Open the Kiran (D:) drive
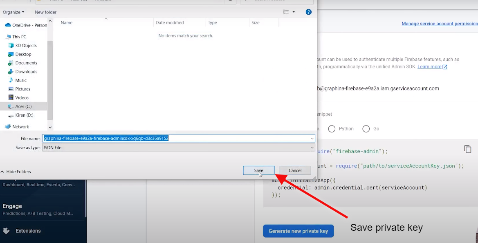Image resolution: width=478 pixels, height=243 pixels. pos(21,115)
